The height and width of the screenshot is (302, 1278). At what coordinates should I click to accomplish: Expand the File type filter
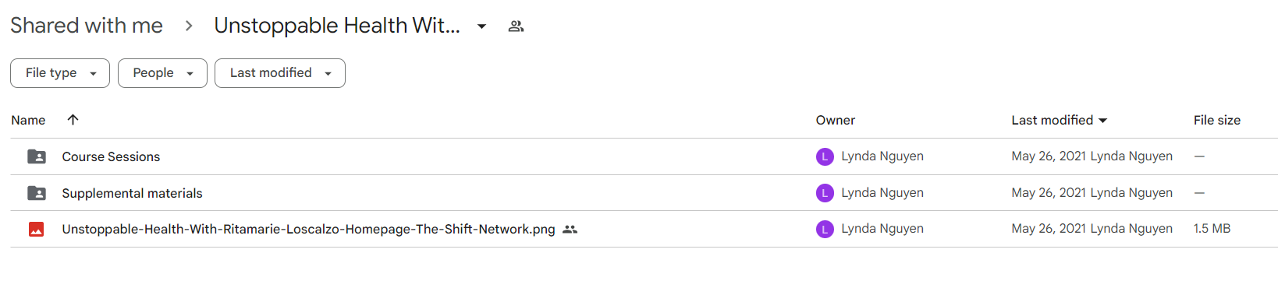[60, 73]
